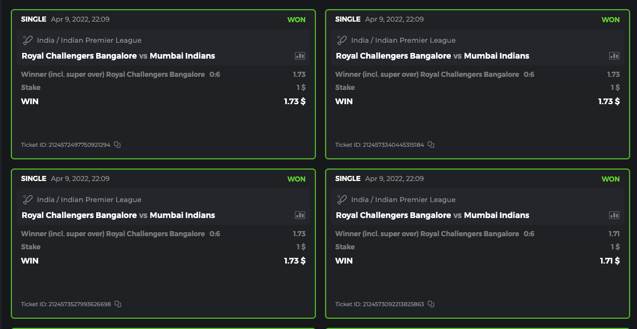Click India / Indian Premier League in top-right card
637x329 pixels.
[x=403, y=40]
